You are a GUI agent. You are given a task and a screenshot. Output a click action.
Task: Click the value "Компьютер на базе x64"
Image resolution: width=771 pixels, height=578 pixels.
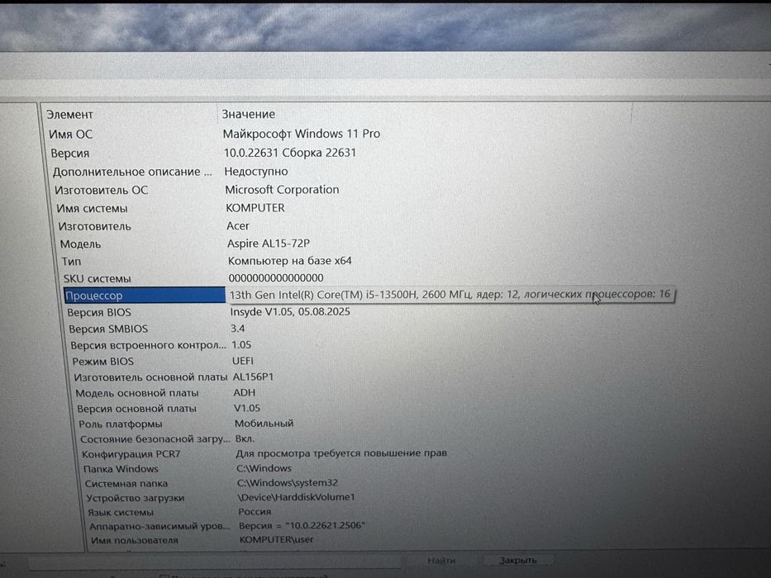(x=289, y=260)
